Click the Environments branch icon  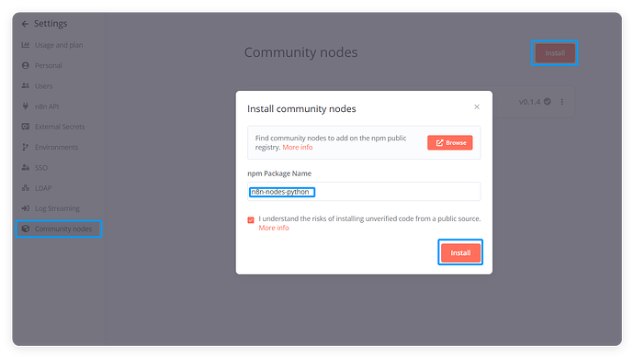pyautogui.click(x=26, y=147)
